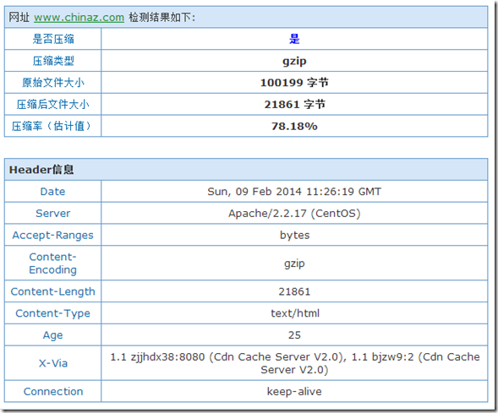Select the 78.18% compression ratio value
The width and height of the screenshot is (498, 413).
pos(294,126)
